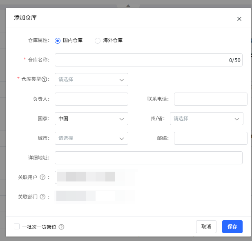252x241 pixels.
Task: Click the 邮编 input field
Action: click(x=210, y=138)
